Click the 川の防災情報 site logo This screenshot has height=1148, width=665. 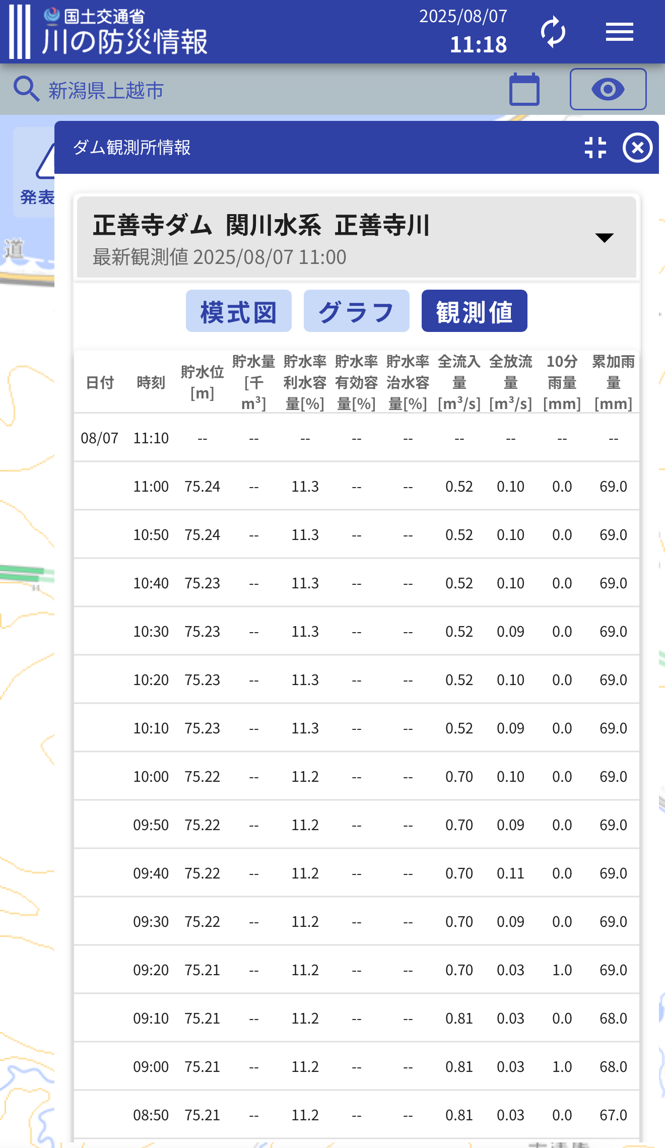[109, 32]
